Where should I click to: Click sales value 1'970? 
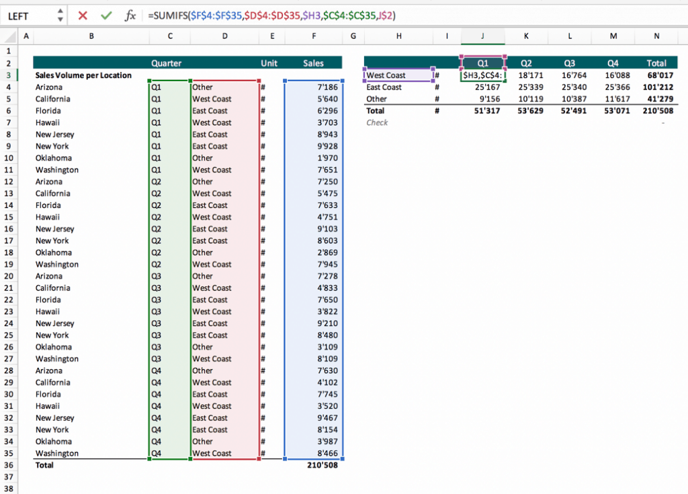(x=327, y=158)
